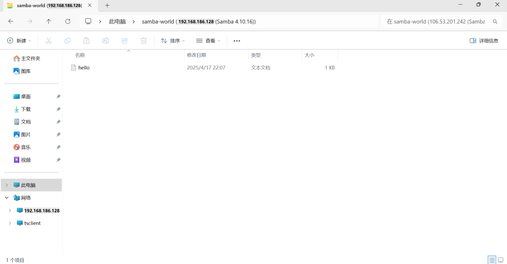Select tsclient in the navigation pane

click(x=32, y=223)
